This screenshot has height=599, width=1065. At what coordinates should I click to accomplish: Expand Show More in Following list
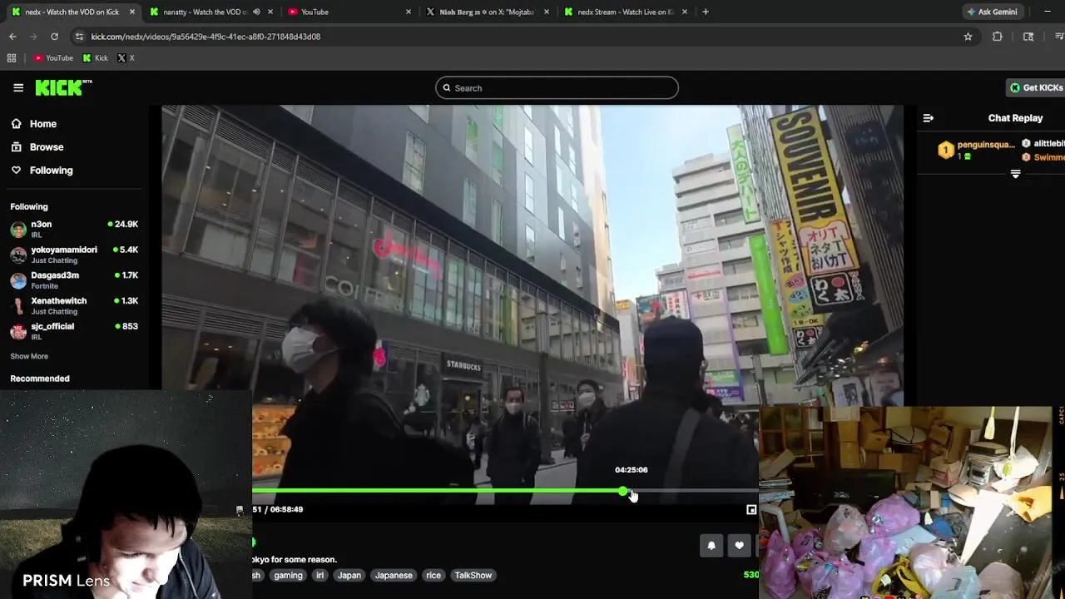tap(29, 356)
